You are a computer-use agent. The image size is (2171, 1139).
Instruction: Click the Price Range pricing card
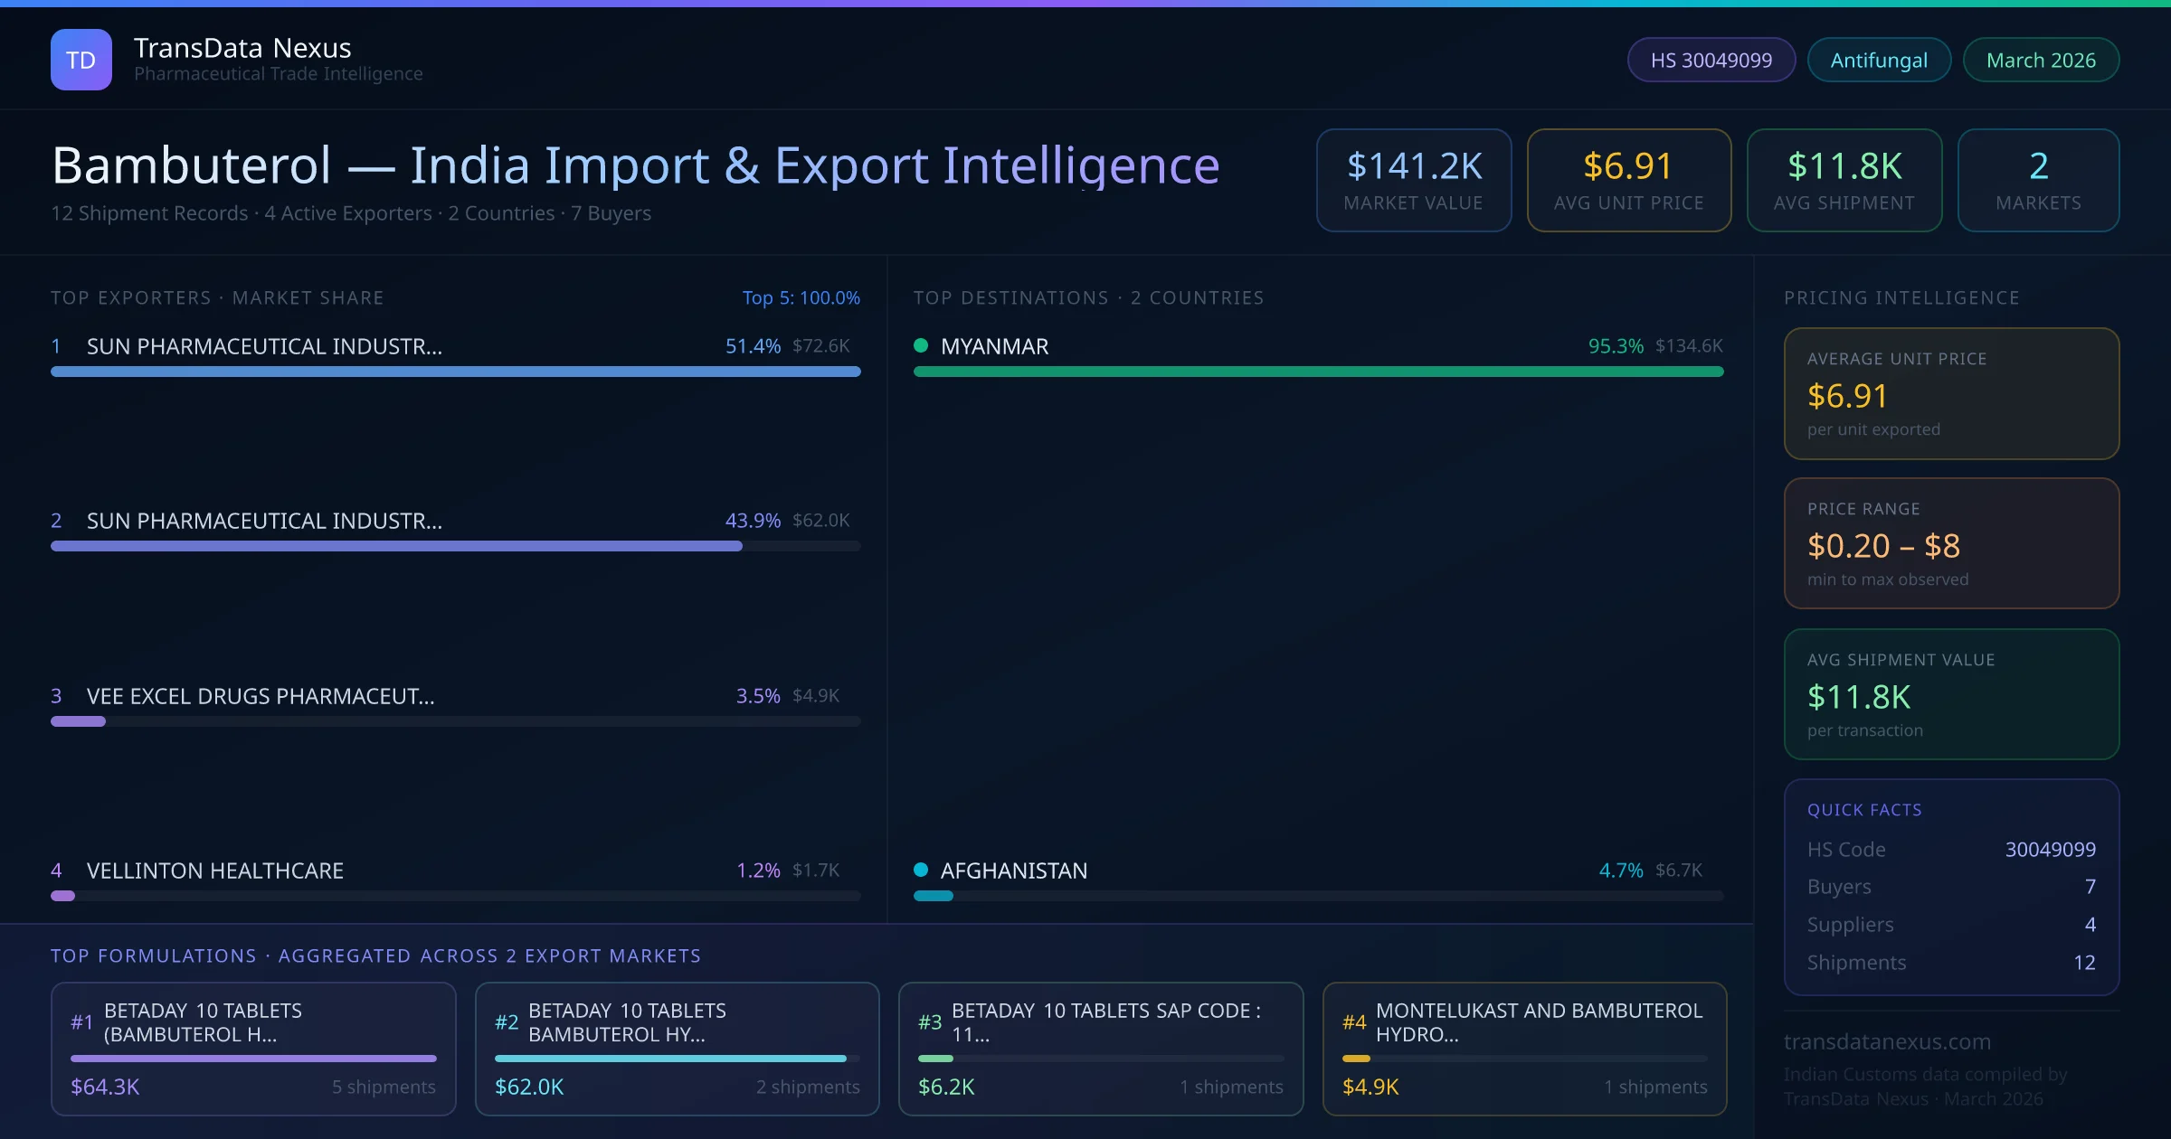(x=1950, y=543)
